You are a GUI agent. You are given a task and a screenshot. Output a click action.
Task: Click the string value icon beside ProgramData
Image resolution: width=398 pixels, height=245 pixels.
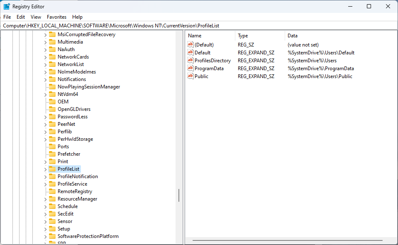point(190,69)
